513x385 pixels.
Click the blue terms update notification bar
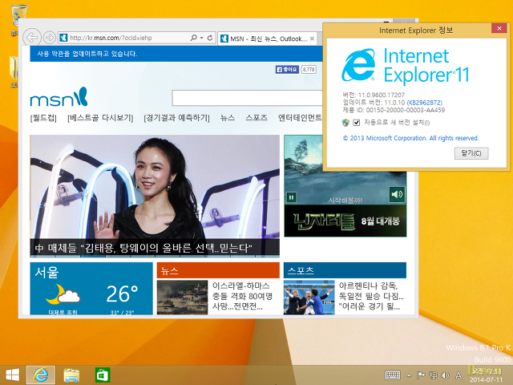(176, 54)
